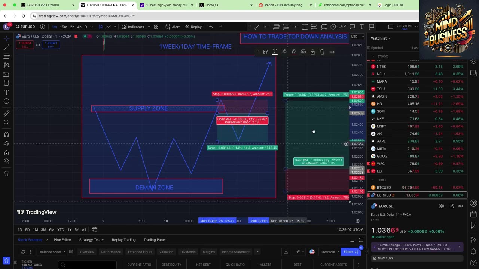Image resolution: width=479 pixels, height=269 pixels.
Task: Add symbol with the compare plus icon
Action: click(42, 27)
